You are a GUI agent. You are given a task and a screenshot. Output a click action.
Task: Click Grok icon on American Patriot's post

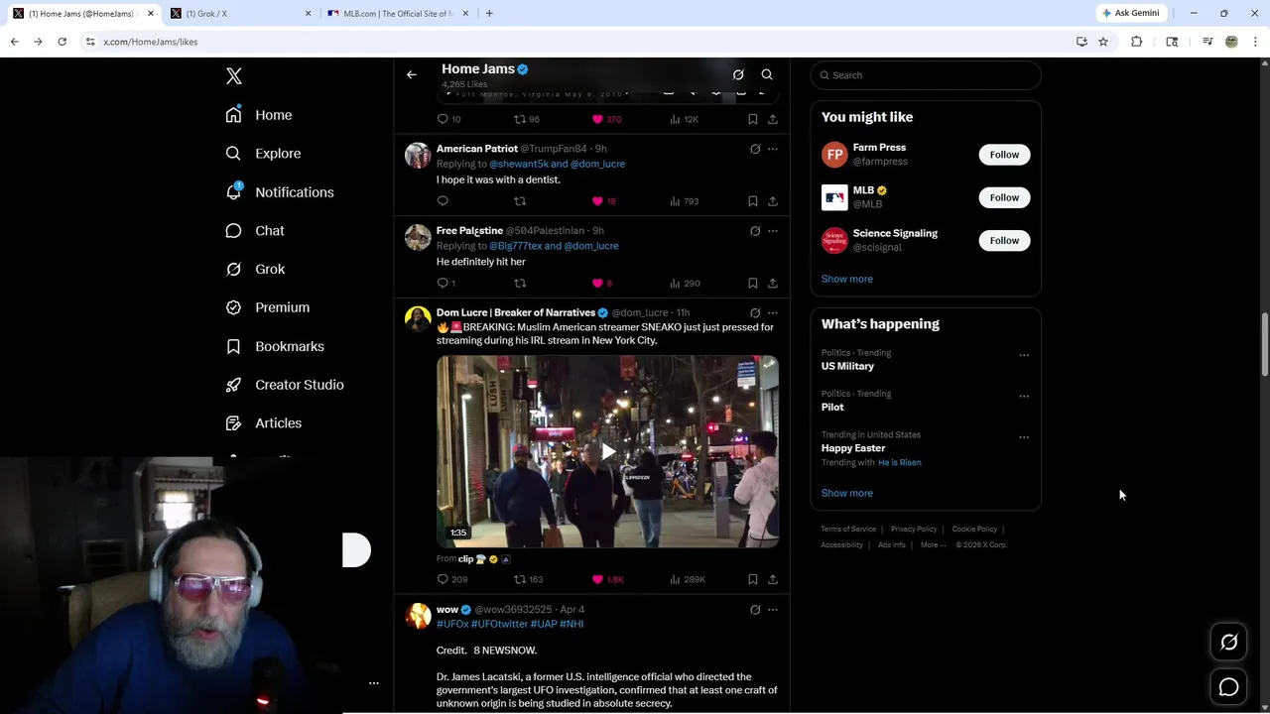point(755,149)
